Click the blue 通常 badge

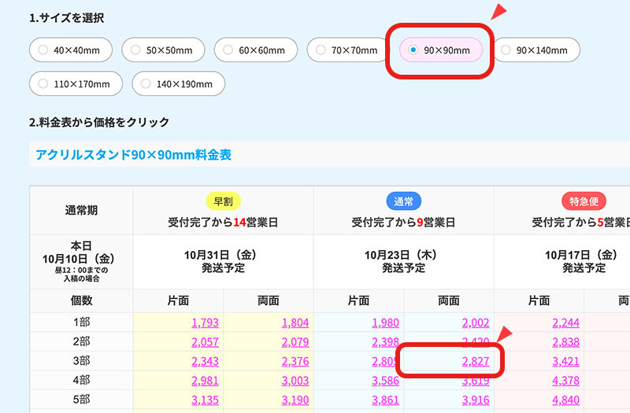coord(403,201)
